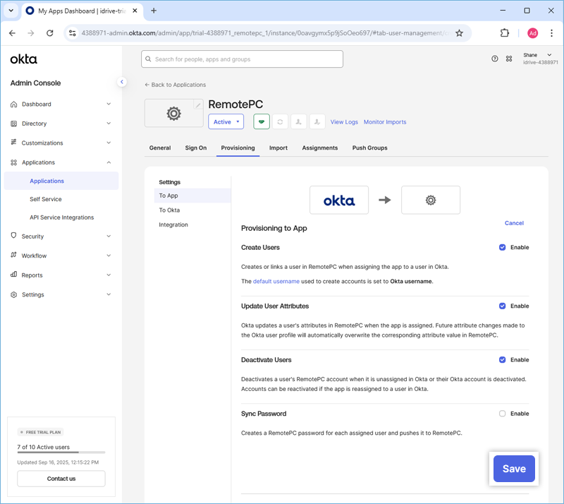Open the Push Groups tab

pyautogui.click(x=369, y=148)
